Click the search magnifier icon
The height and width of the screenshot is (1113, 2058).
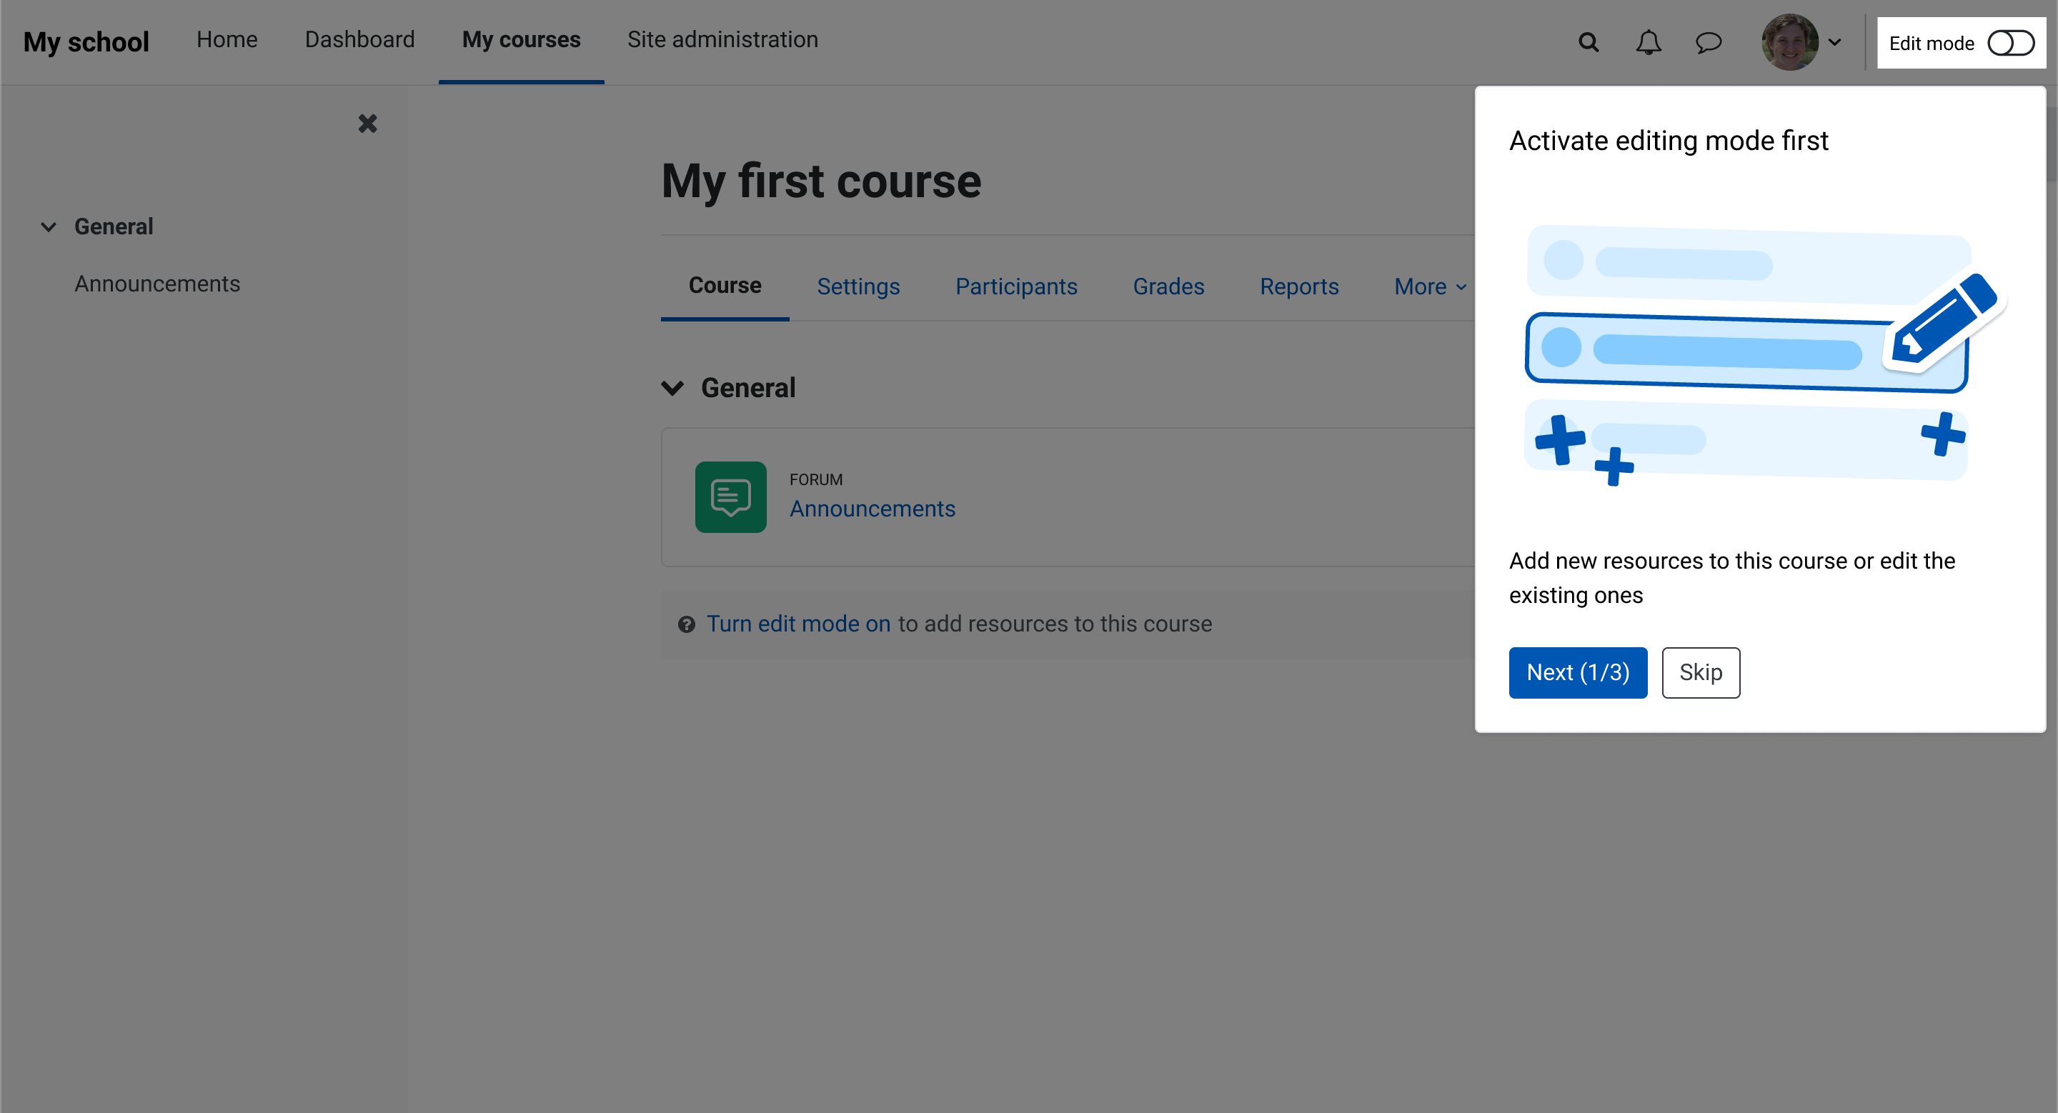1589,42
